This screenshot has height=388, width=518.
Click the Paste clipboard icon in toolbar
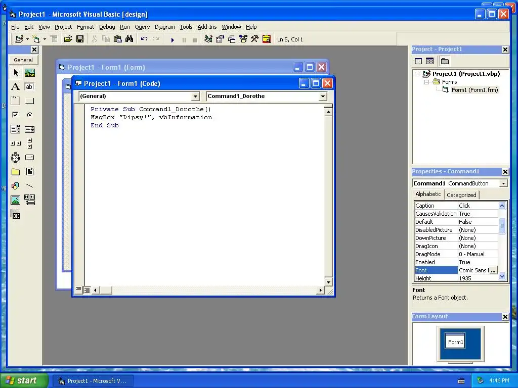pyautogui.click(x=117, y=39)
